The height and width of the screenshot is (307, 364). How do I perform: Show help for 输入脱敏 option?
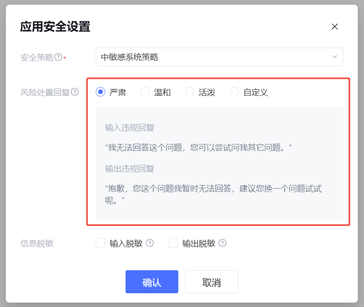click(150, 243)
